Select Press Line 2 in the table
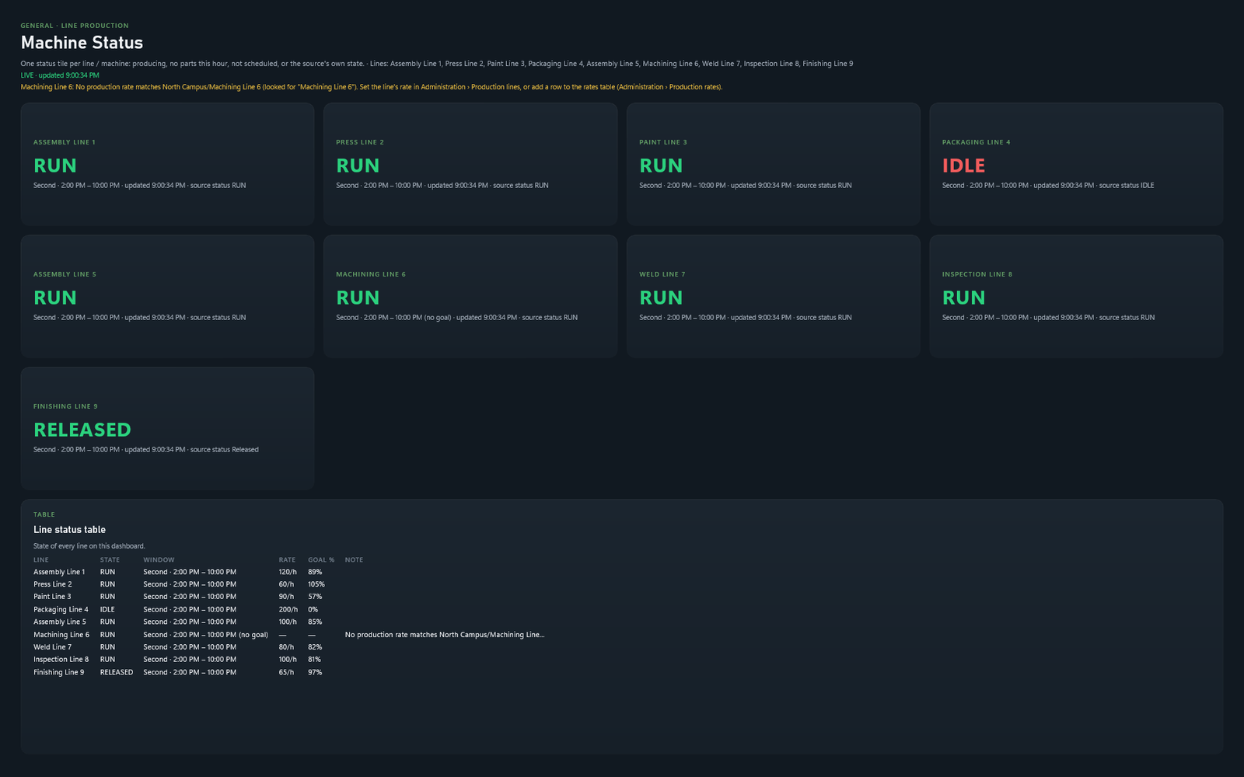Screen dimensions: 1244x777 52,584
